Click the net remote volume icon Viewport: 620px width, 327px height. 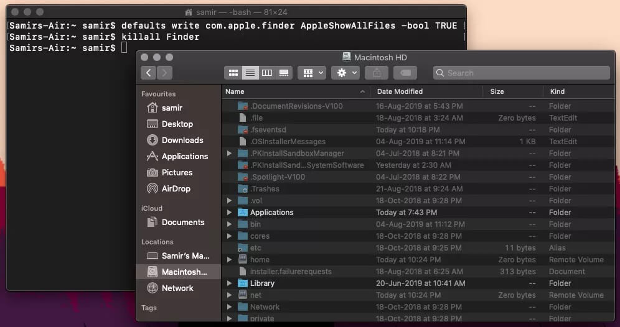coord(242,295)
